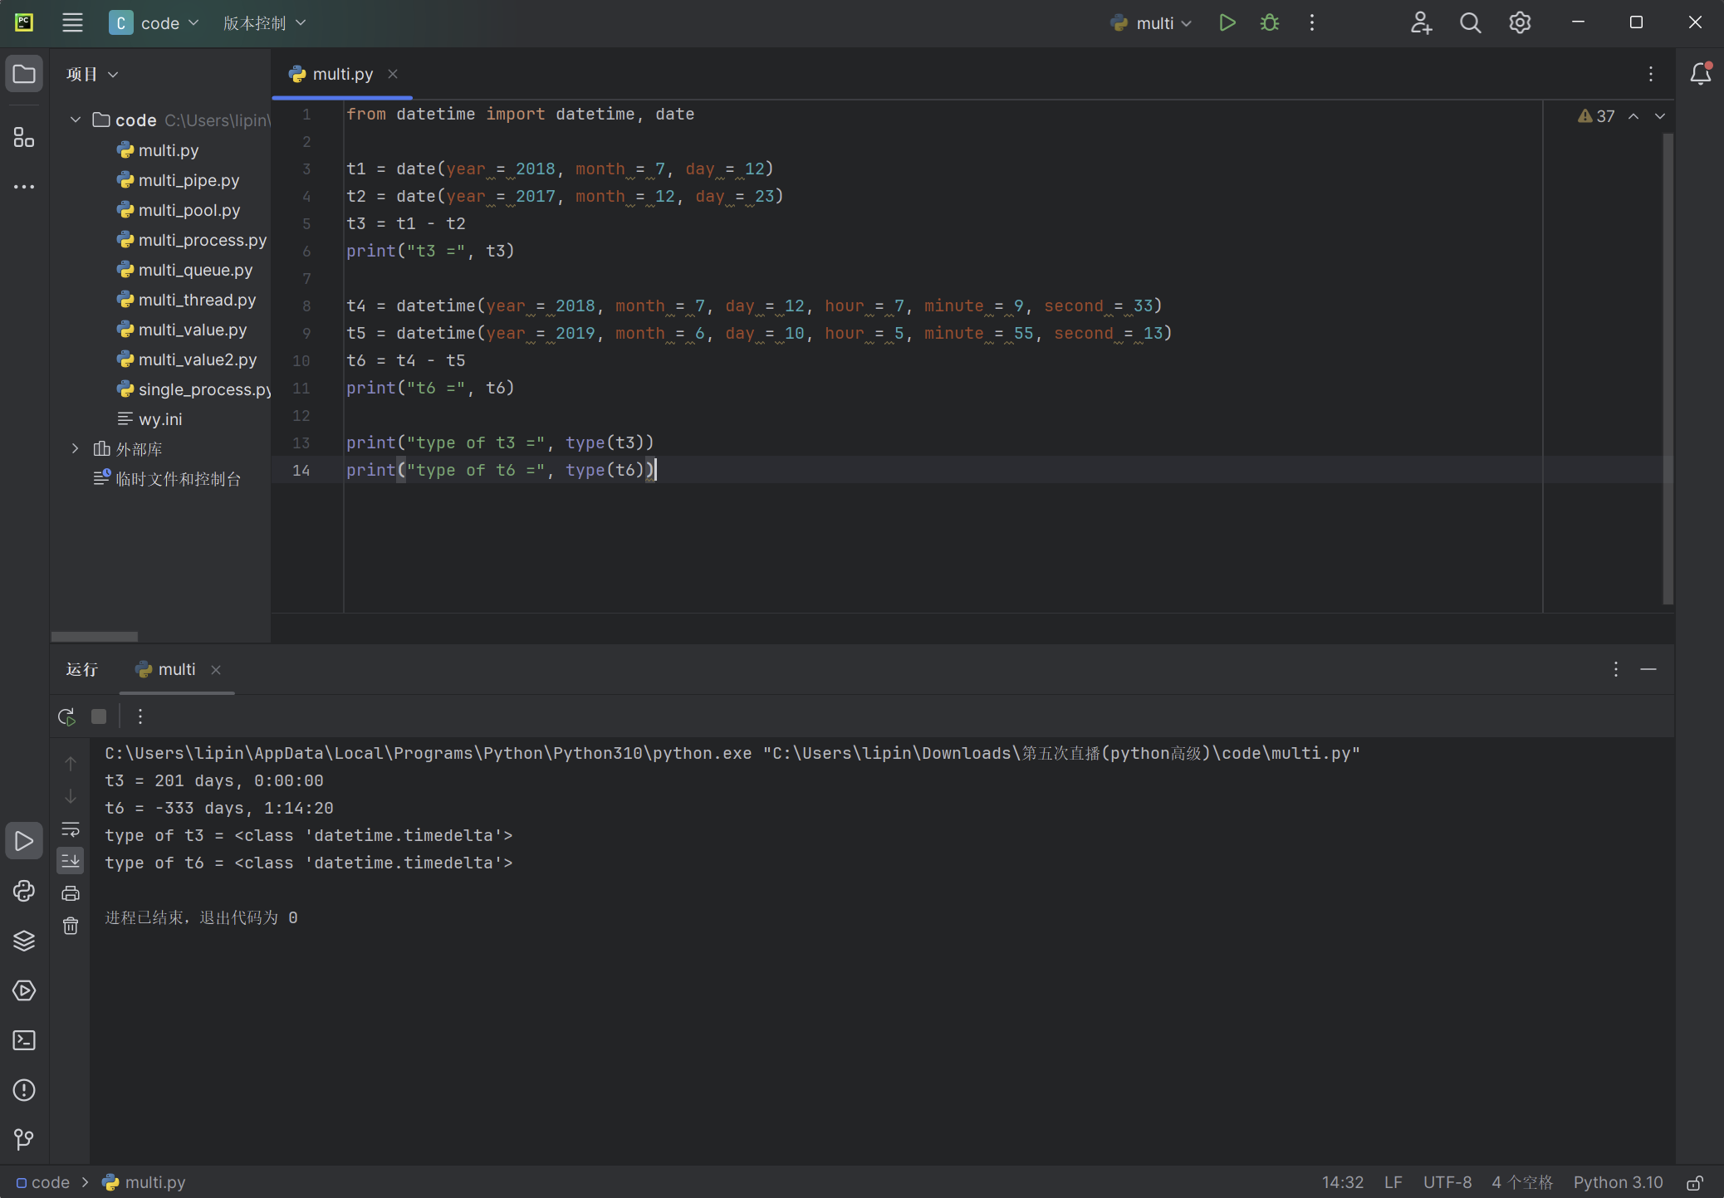Click Python 3.10 interpreter selector
The image size is (1724, 1198).
pos(1618,1182)
